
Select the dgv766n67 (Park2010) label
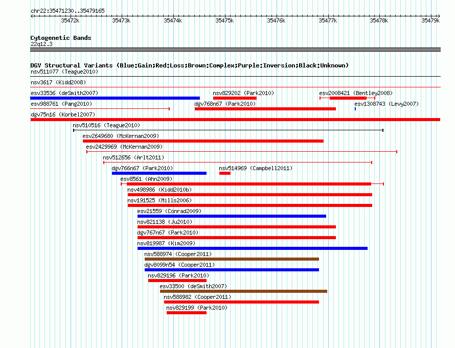point(142,168)
